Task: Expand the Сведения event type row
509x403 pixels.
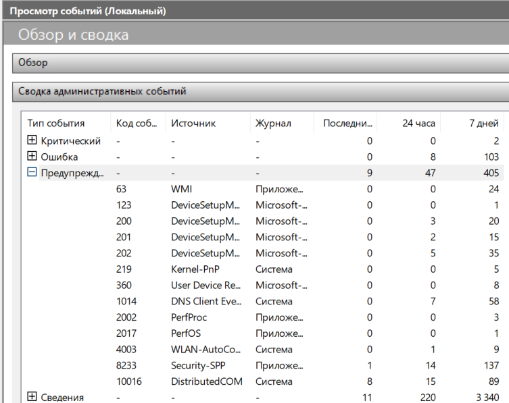Action: pos(32,397)
